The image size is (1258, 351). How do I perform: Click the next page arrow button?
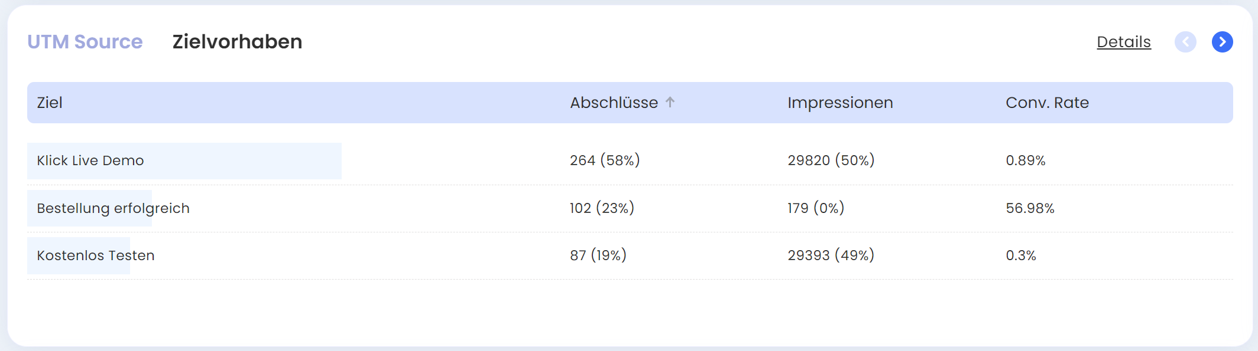pyautogui.click(x=1222, y=42)
